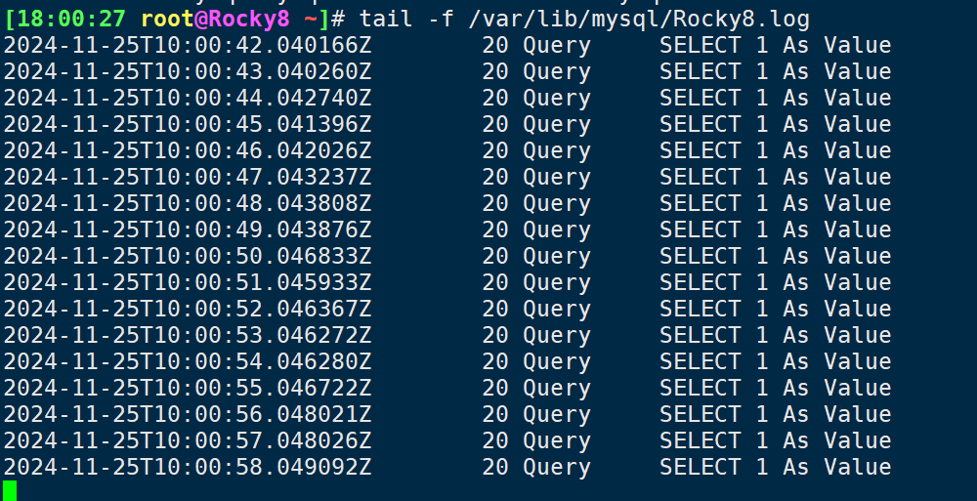Image resolution: width=977 pixels, height=501 pixels.
Task: Click the timestamp ending 56.048021Z
Action: click(x=188, y=414)
